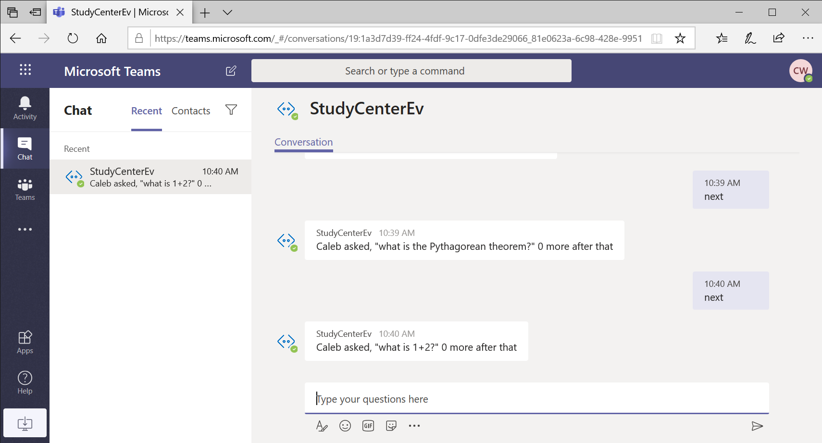The height and width of the screenshot is (443, 822).
Task: Open browser settings and more menu
Action: pos(808,38)
